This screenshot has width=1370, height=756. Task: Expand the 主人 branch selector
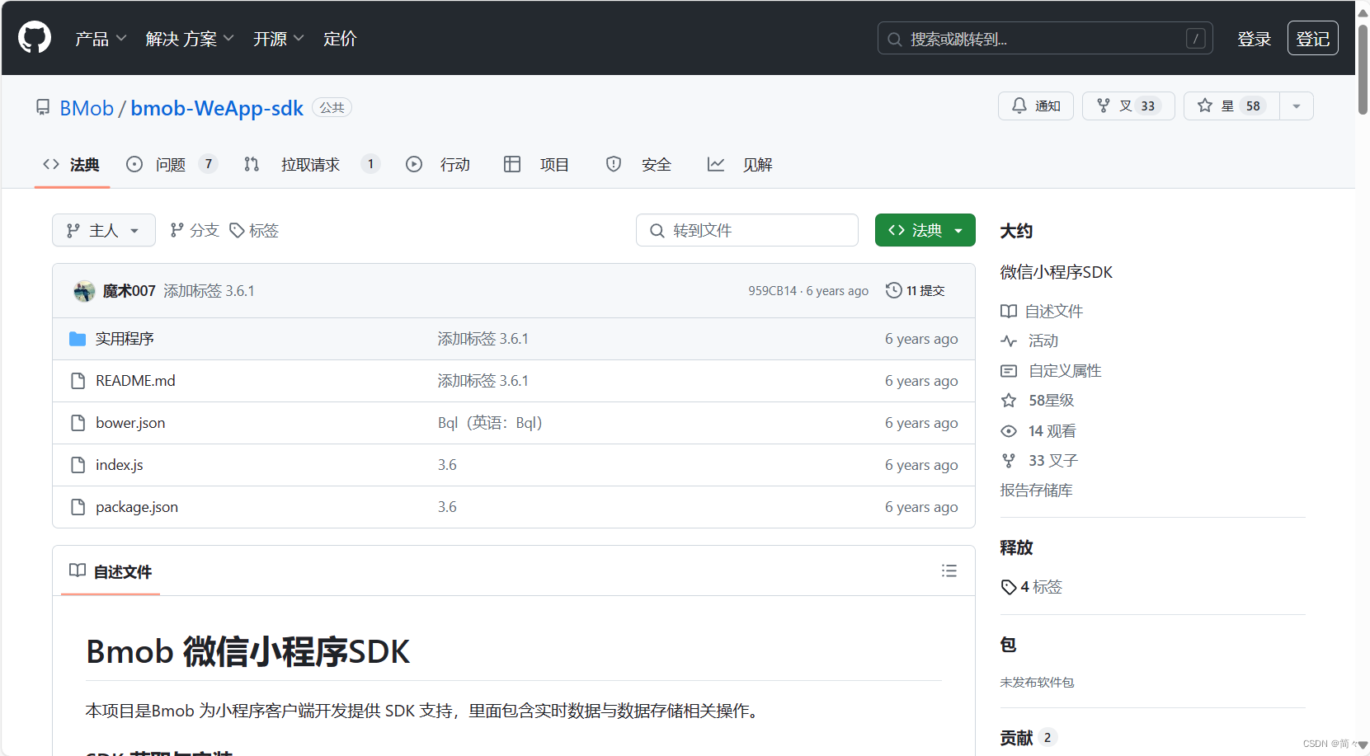103,230
